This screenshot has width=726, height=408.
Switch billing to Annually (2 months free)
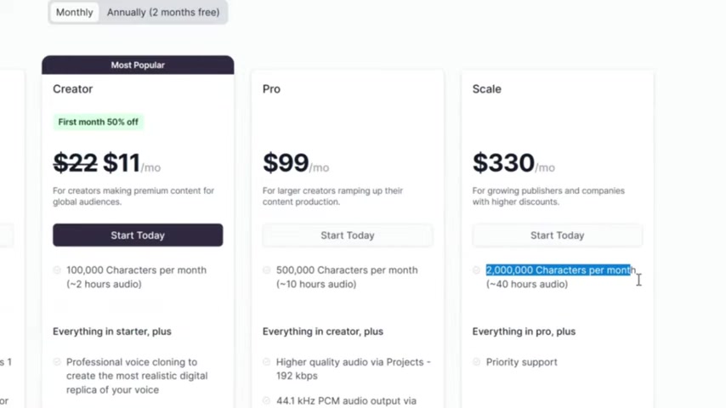coord(163,12)
